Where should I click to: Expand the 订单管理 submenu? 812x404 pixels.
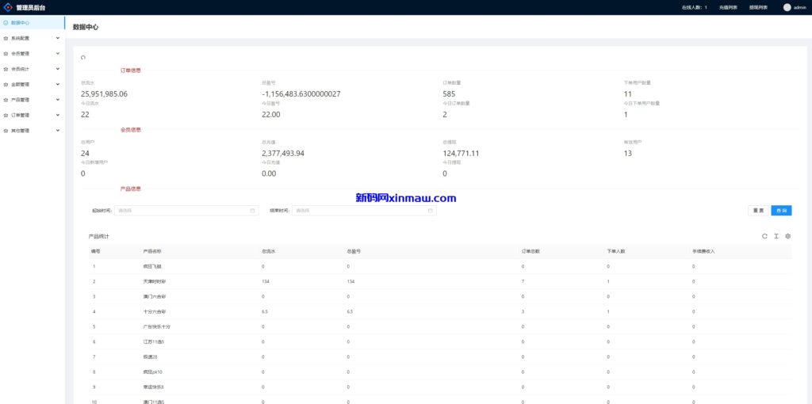(58, 115)
